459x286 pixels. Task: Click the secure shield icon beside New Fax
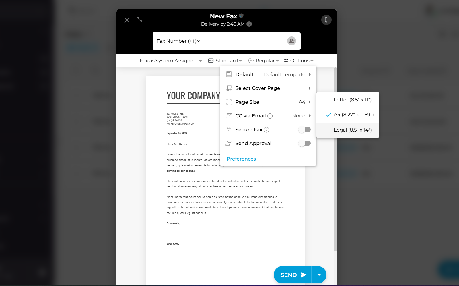pos(241,16)
